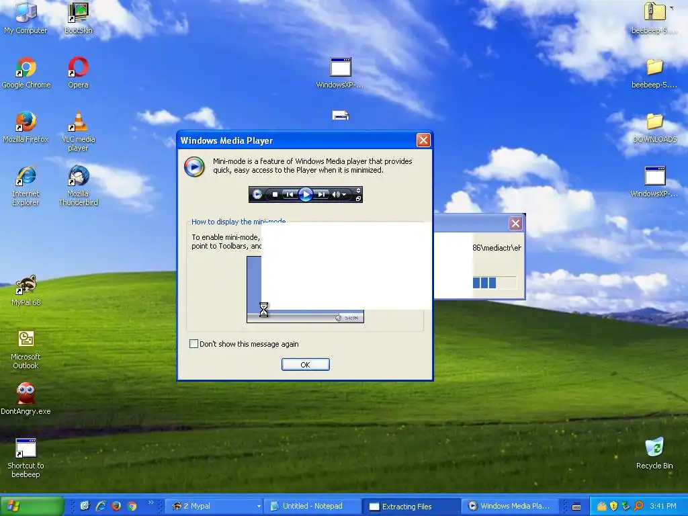Click the blue play button in the mini-mode illustration
The image size is (688, 516).
point(306,194)
